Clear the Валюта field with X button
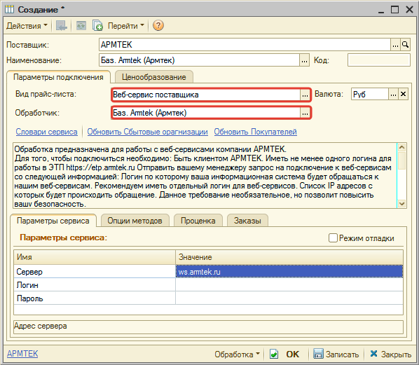 point(403,95)
